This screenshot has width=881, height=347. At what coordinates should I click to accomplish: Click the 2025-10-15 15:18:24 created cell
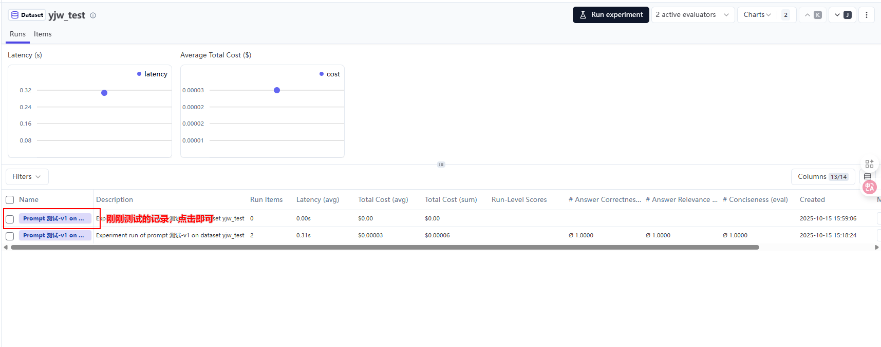click(828, 235)
